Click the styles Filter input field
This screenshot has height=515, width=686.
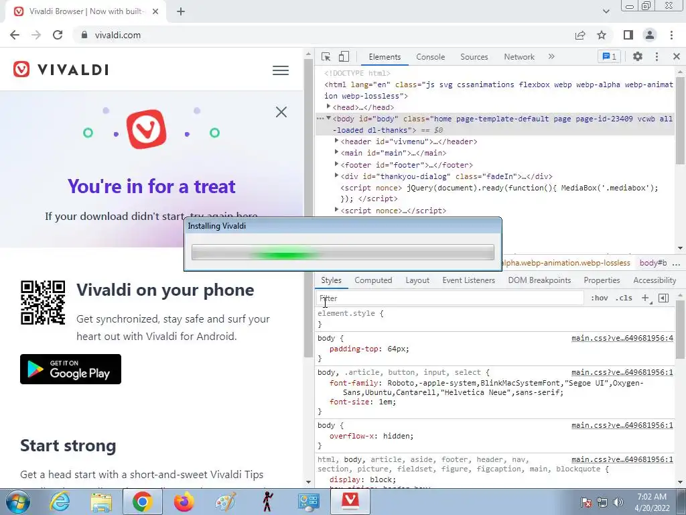click(450, 298)
